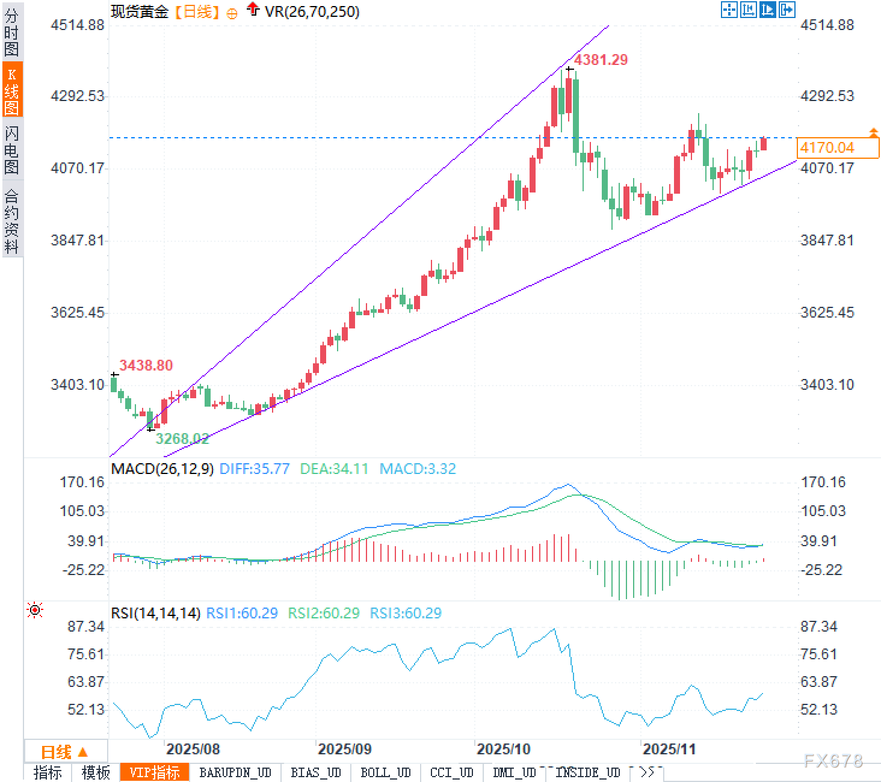Click the 4170.04 current price label
The image size is (881, 782).
(x=836, y=147)
